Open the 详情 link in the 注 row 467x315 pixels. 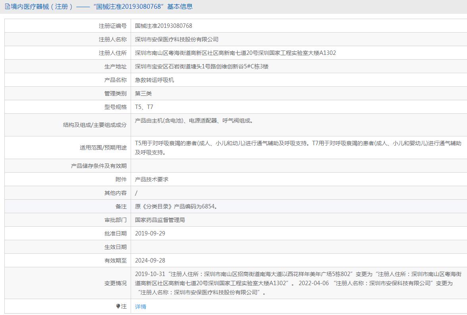click(140, 306)
